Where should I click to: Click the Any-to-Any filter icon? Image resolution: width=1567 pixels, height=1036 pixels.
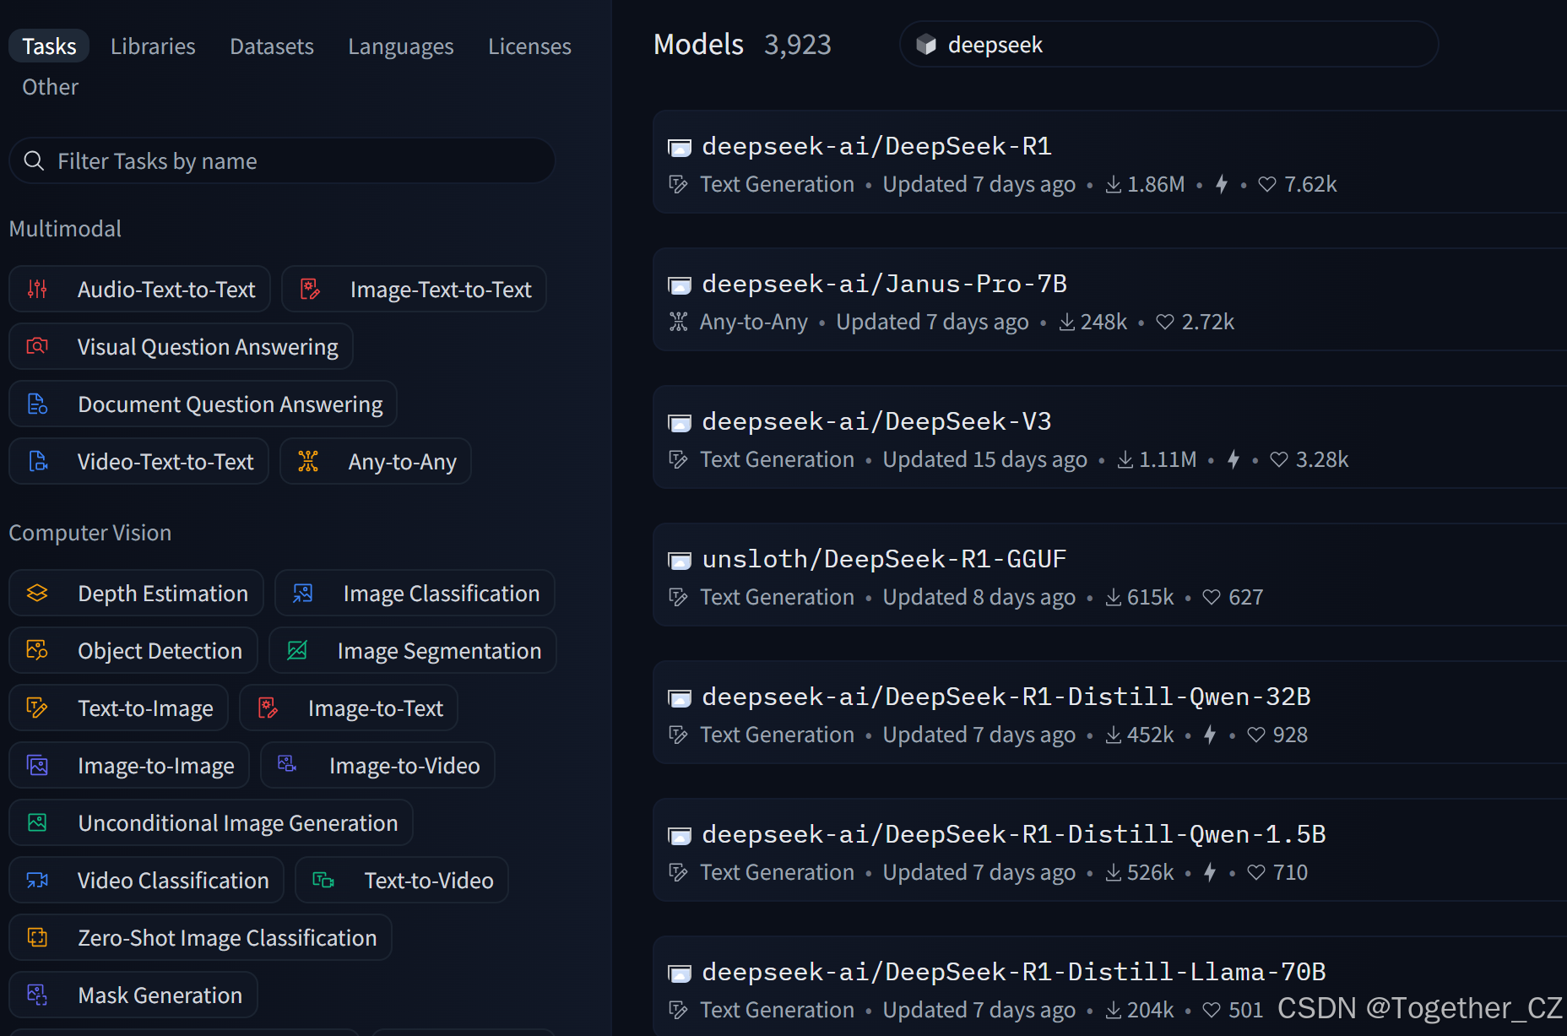[308, 462]
